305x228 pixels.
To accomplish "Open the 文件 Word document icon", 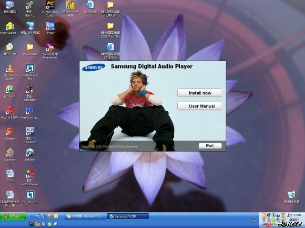I will [x=10, y=176].
